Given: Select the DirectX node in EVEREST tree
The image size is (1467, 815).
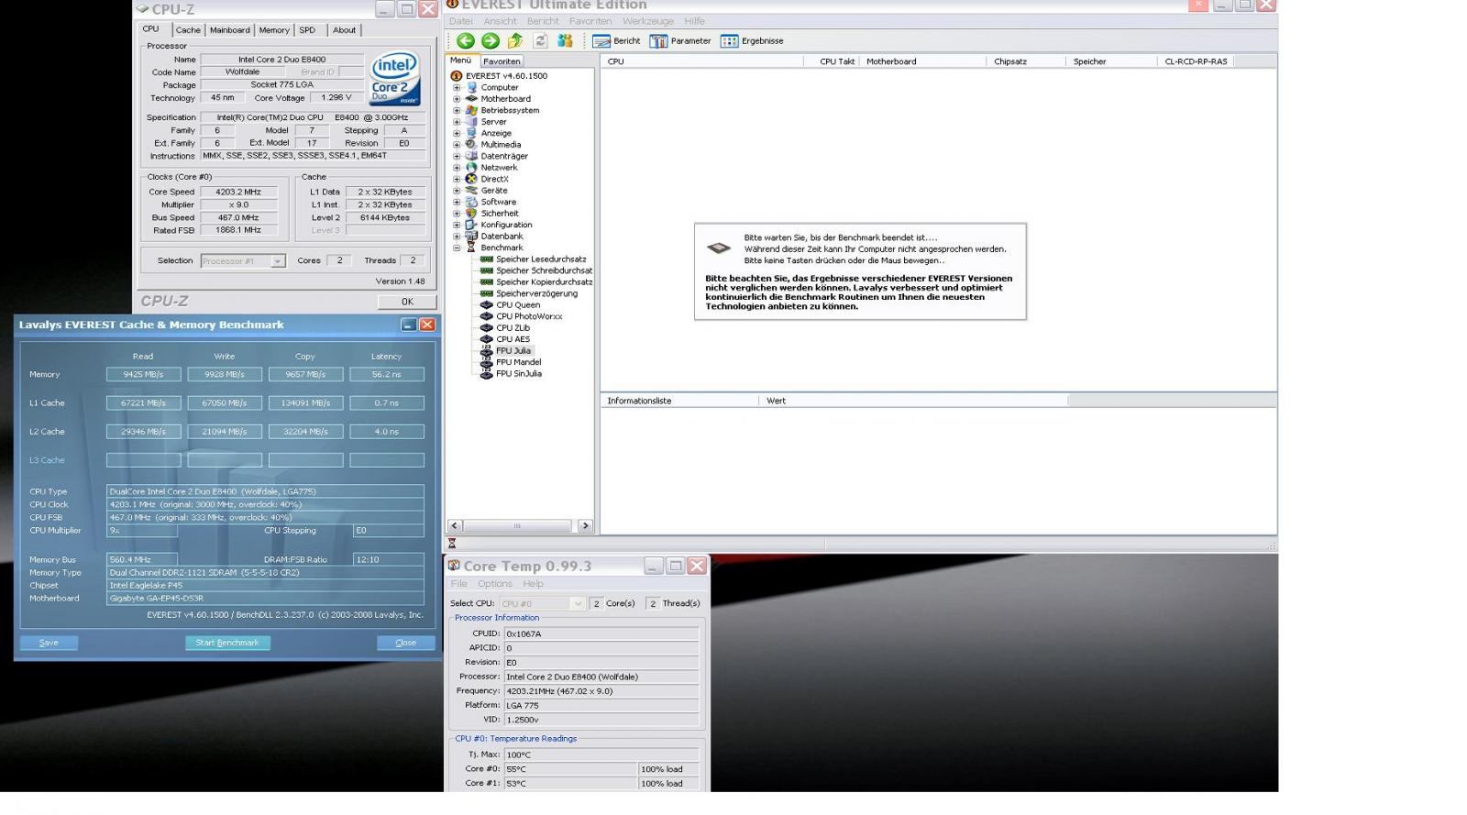Looking at the screenshot, I should [494, 179].
